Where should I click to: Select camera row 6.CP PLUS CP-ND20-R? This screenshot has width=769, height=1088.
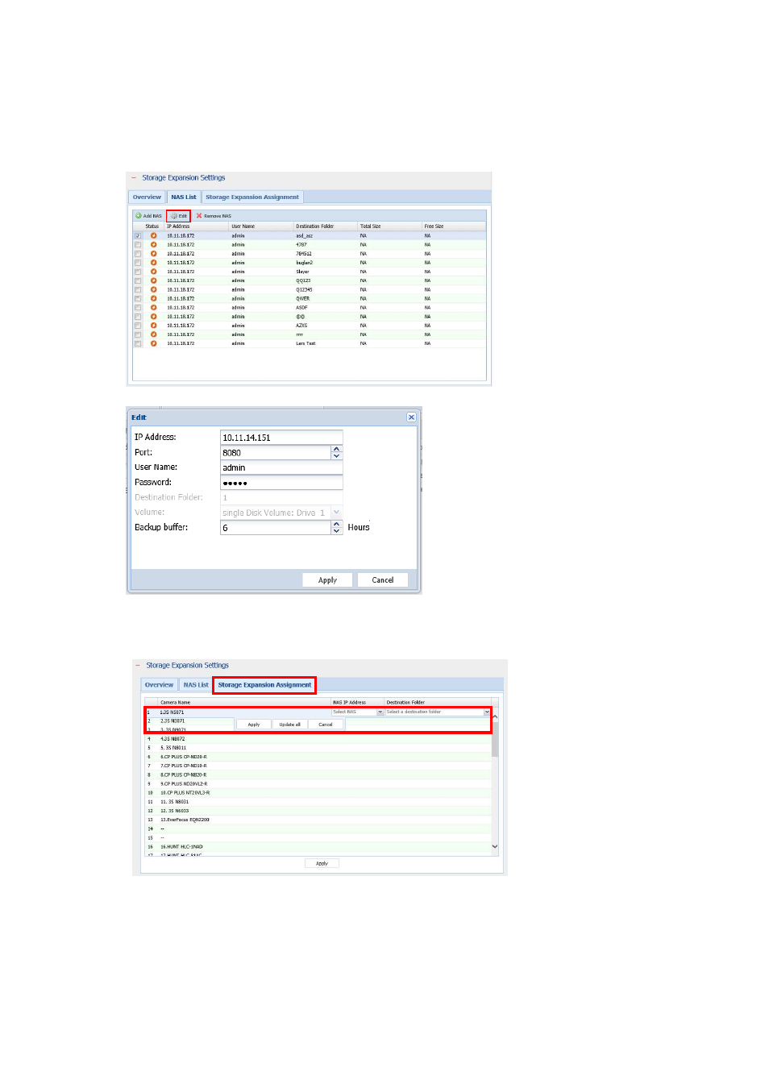point(318,757)
